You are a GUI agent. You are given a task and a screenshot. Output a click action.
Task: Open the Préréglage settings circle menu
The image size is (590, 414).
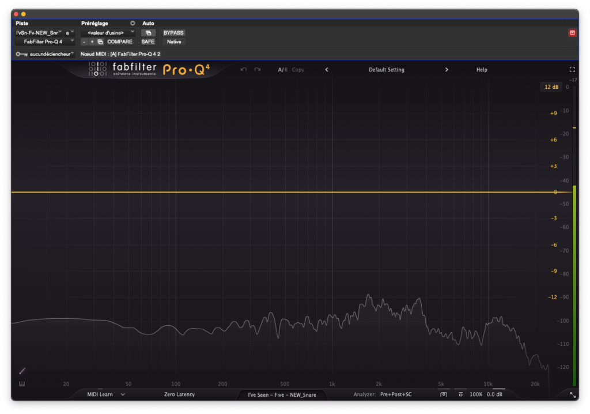click(x=133, y=24)
